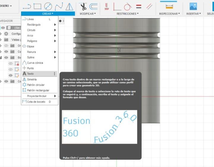Choose the Mirror tool icon in toolbar
The image size is (214, 167).
point(69,6)
